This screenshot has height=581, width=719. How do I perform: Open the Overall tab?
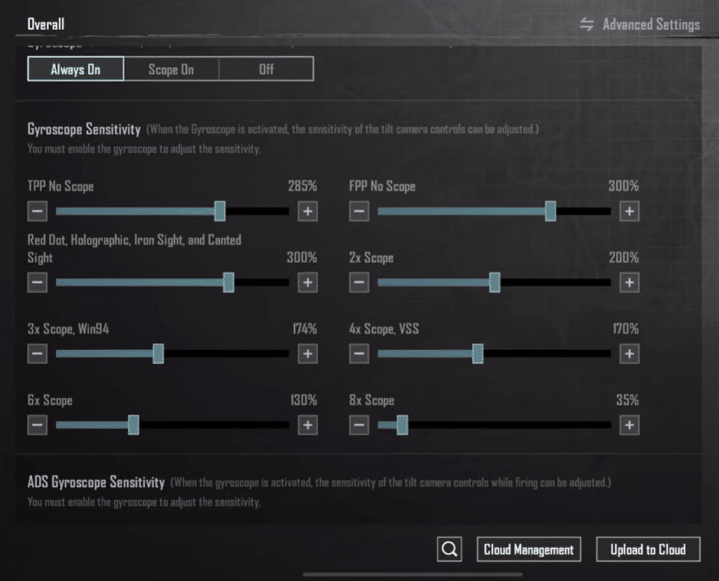tap(46, 24)
